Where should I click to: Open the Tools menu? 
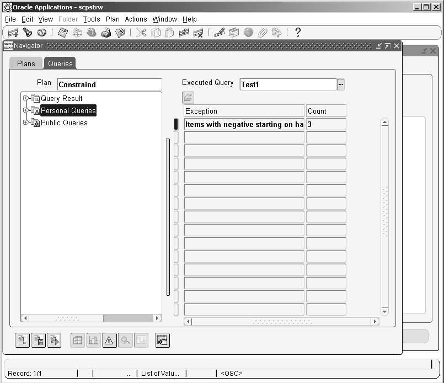coord(92,19)
